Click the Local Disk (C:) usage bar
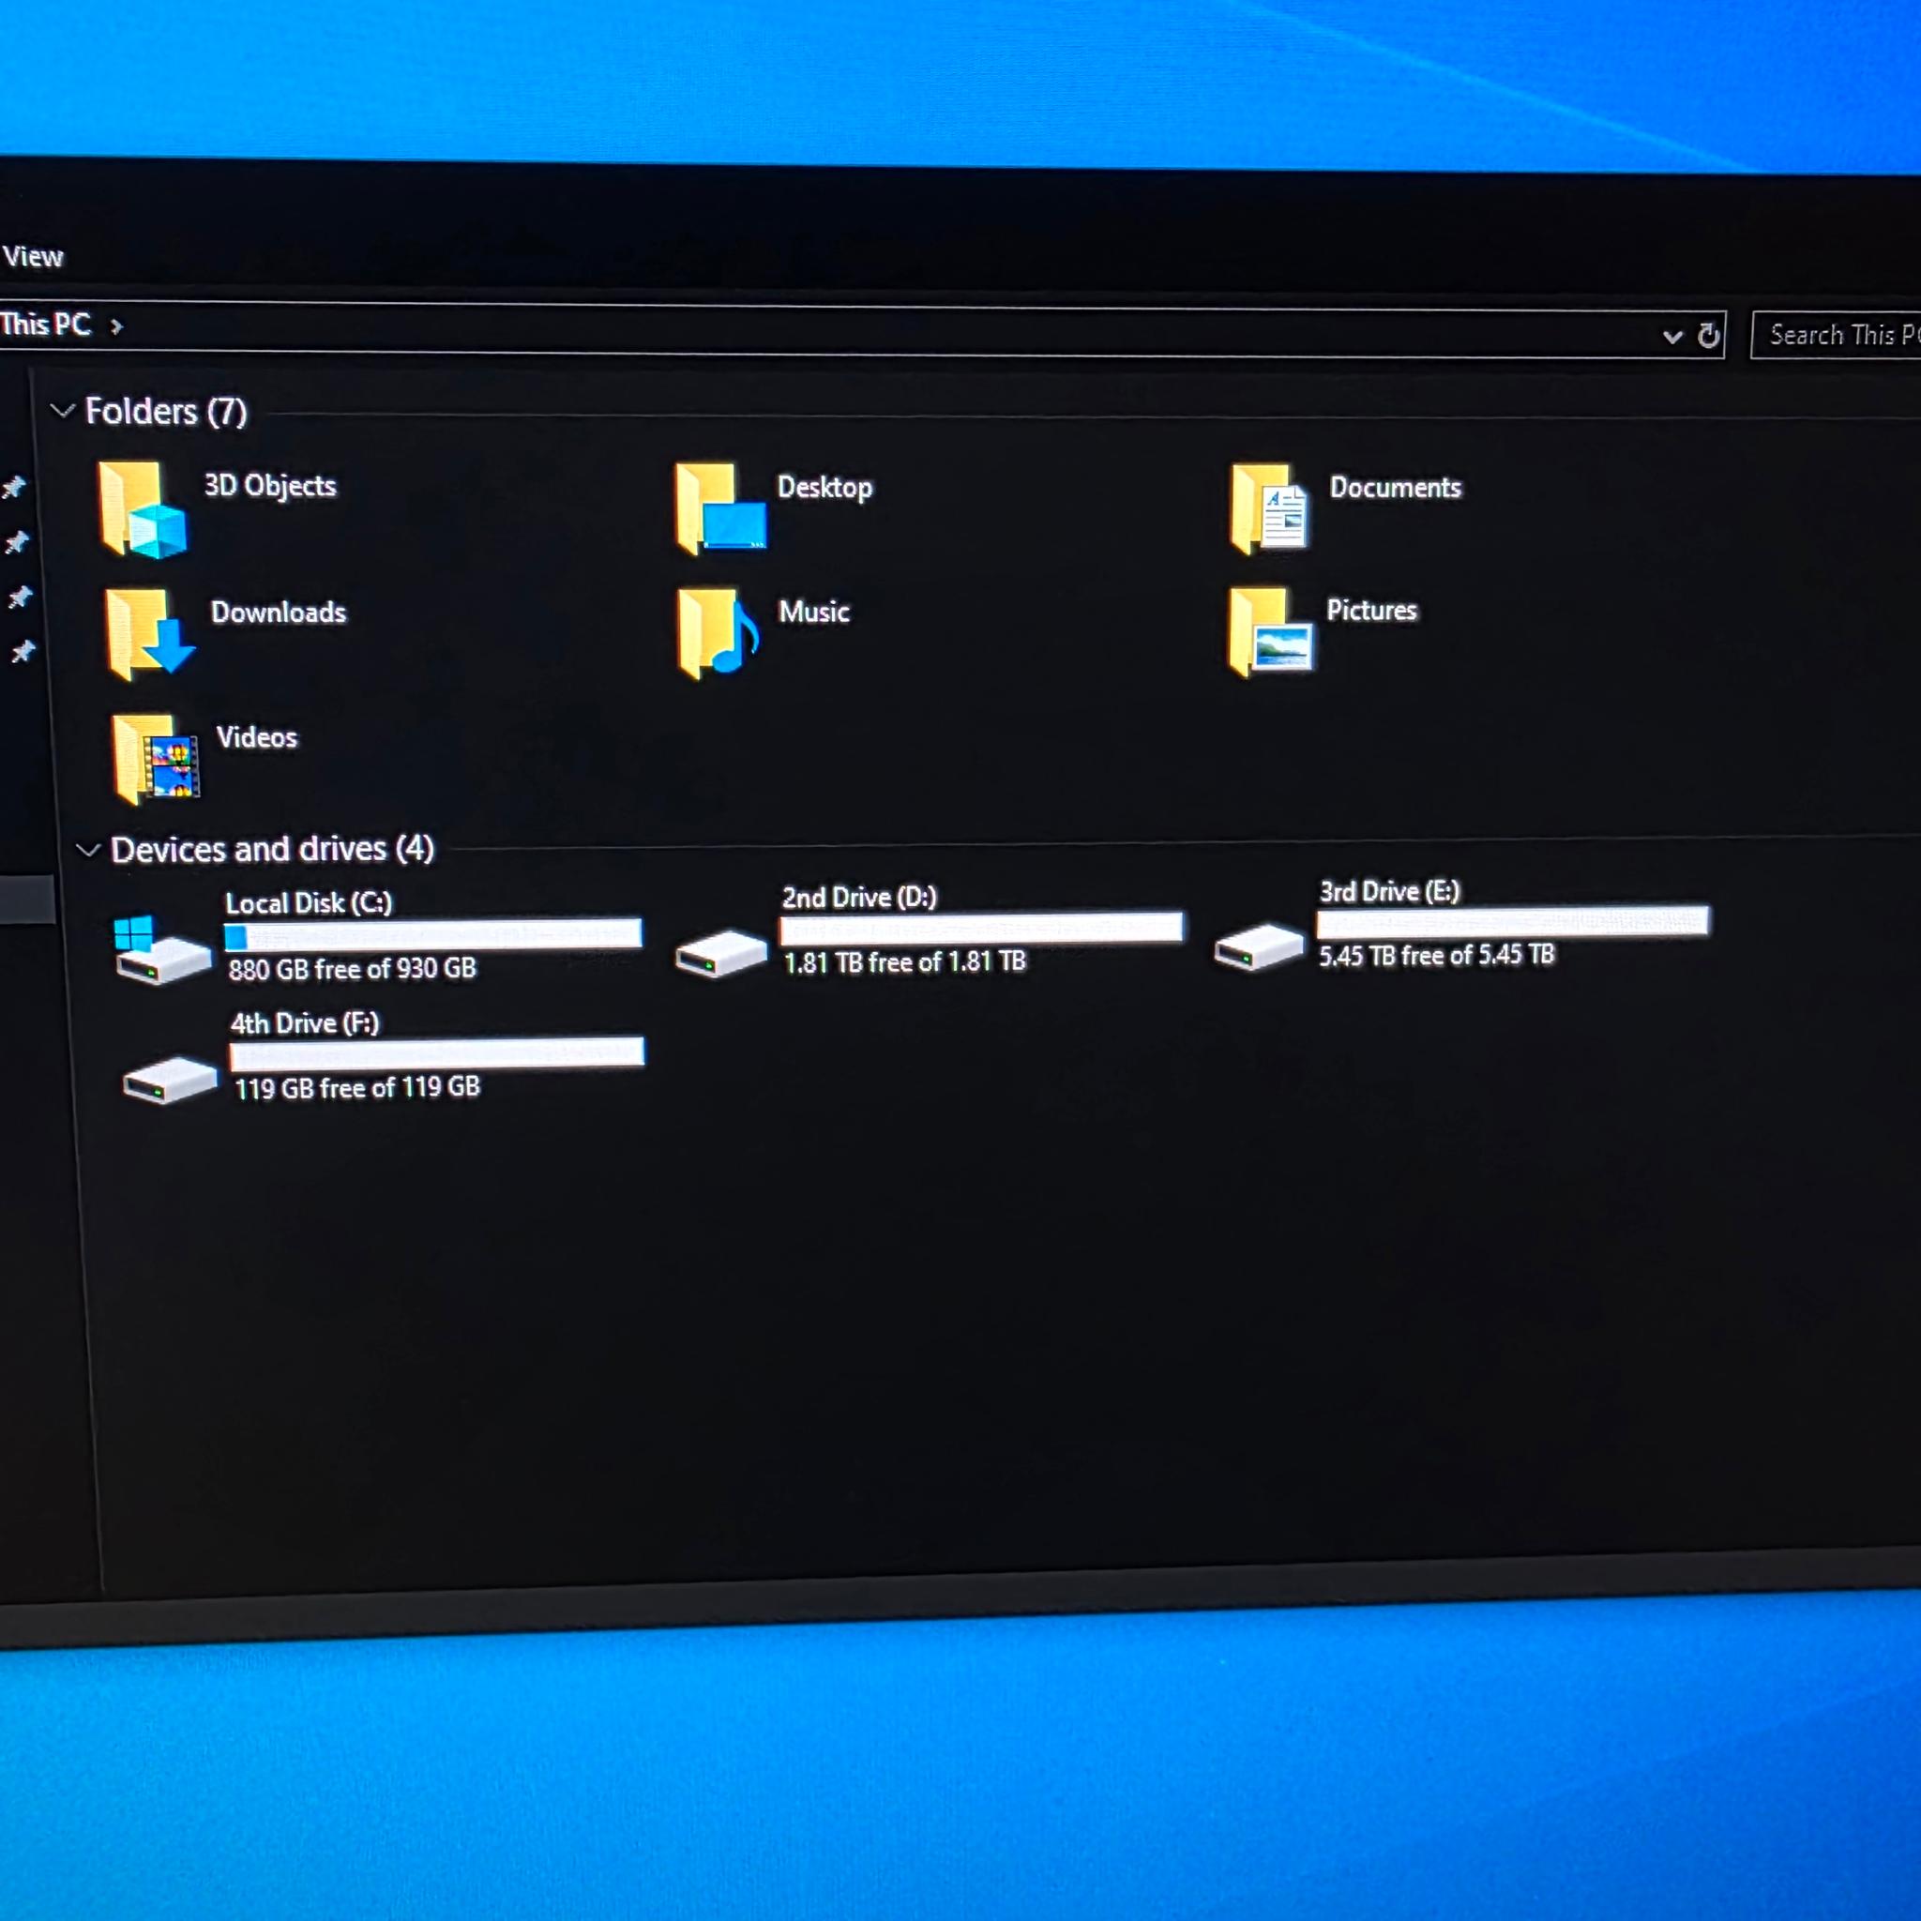 coord(432,933)
